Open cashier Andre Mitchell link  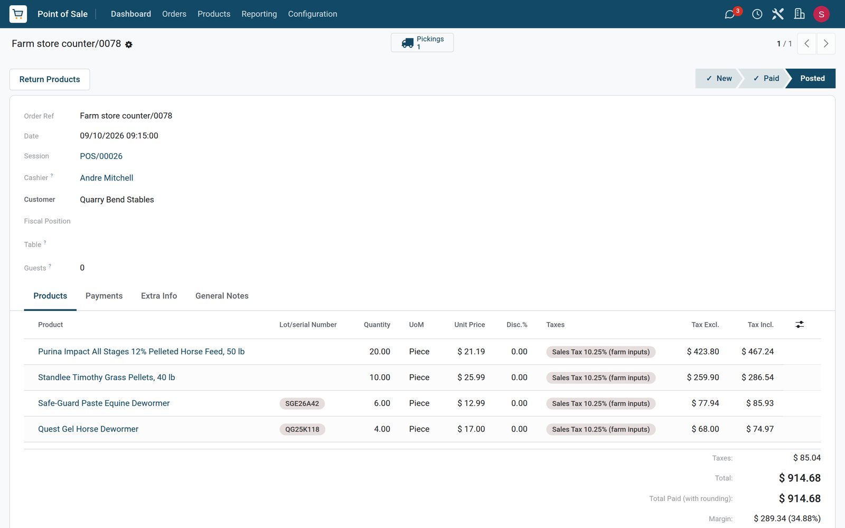(107, 178)
